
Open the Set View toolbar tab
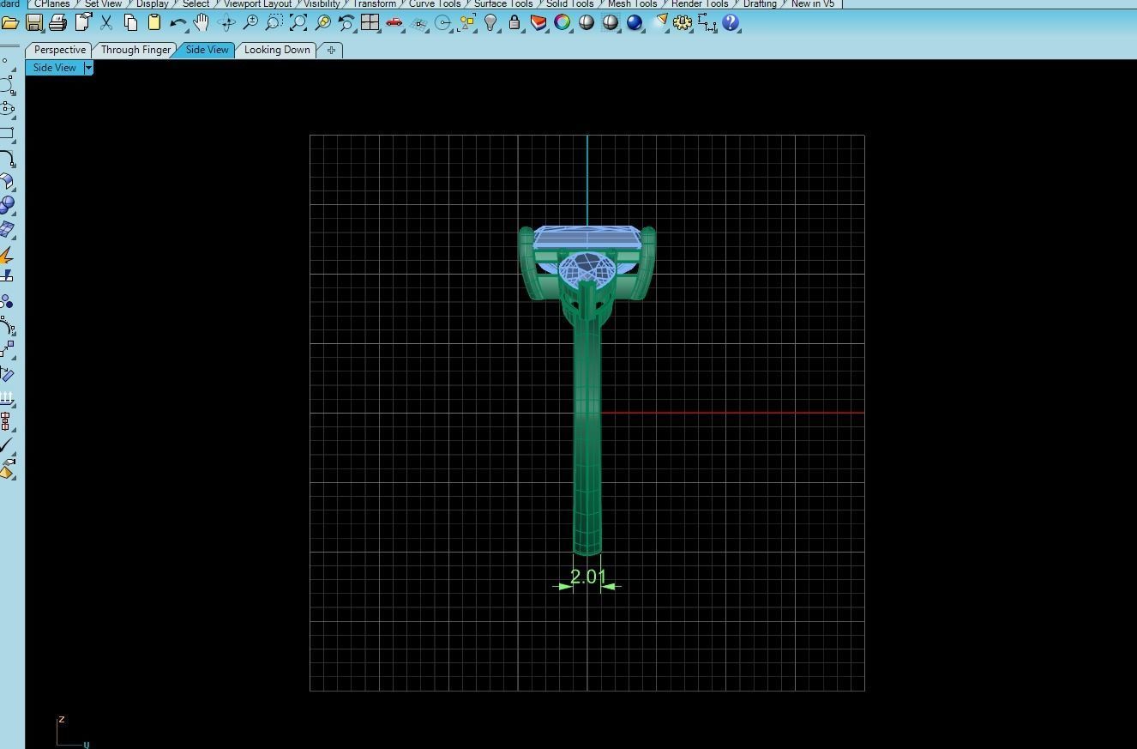click(103, 3)
